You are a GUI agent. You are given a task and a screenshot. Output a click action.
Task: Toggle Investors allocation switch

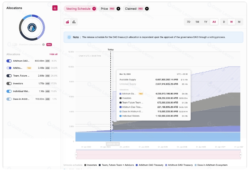click(x=9, y=83)
